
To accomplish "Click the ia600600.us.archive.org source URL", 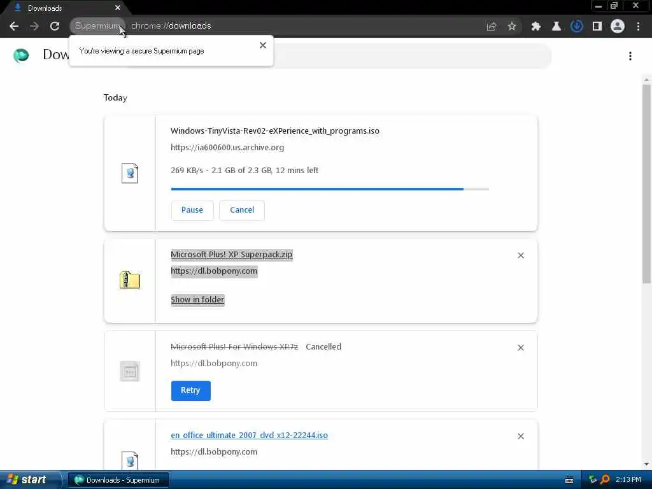I will 227,147.
